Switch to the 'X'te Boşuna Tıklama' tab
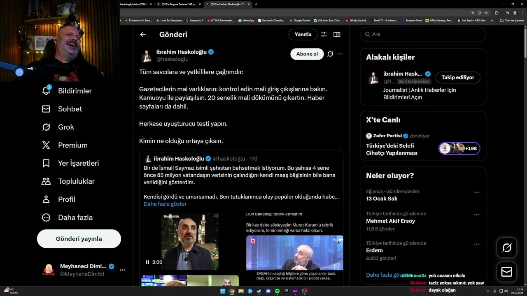 [179, 4]
